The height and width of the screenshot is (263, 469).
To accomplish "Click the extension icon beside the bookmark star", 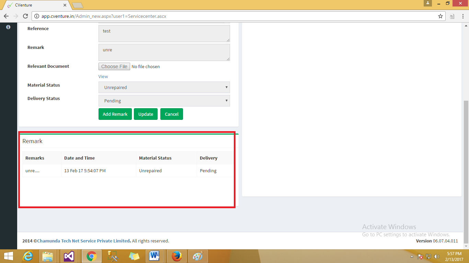I will (452, 16).
